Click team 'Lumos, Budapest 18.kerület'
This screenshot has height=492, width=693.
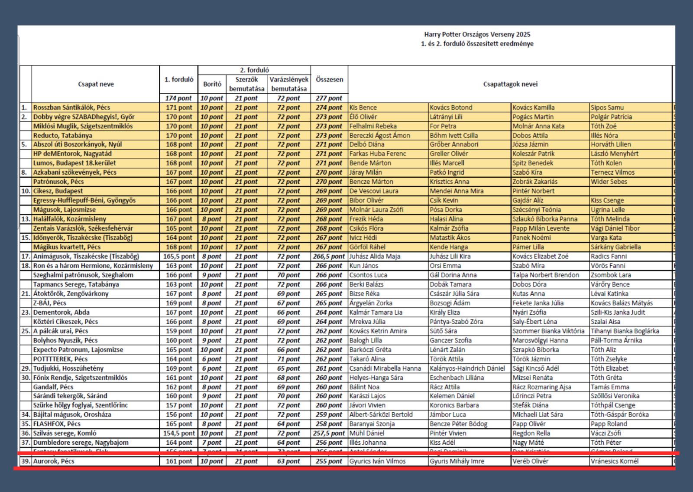point(74,163)
